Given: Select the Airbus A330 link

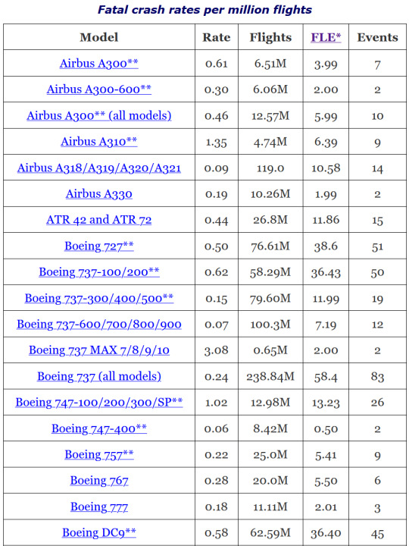Looking at the screenshot, I should [x=98, y=194].
